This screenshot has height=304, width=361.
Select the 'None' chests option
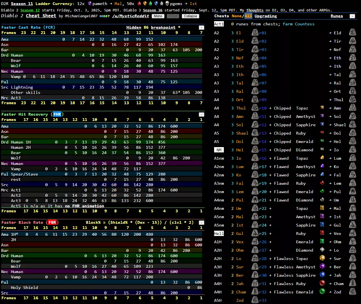(x=237, y=16)
